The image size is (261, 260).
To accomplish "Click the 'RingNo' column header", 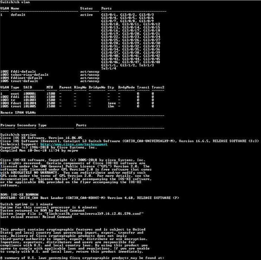I will [80, 87].
